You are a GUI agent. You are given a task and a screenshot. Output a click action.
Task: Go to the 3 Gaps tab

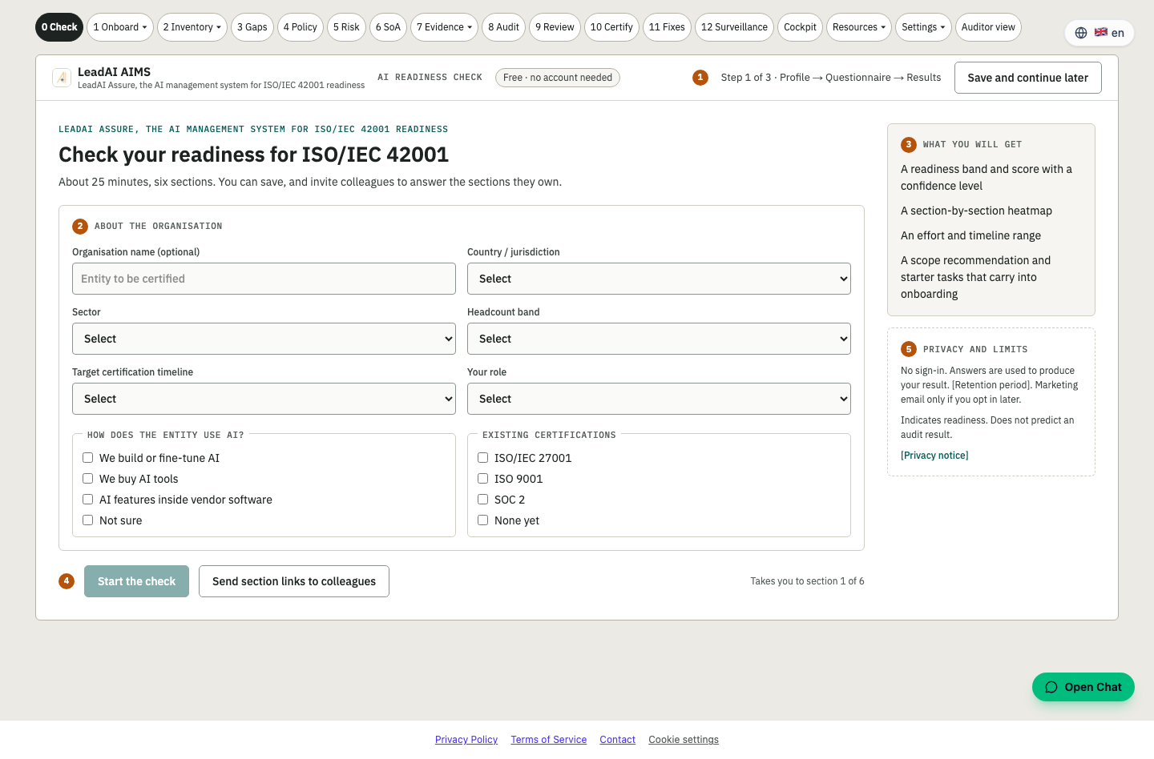pyautogui.click(x=252, y=27)
